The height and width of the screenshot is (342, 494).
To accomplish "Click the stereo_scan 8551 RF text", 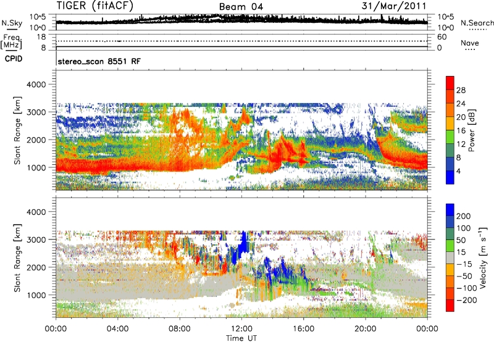I will coord(99,61).
